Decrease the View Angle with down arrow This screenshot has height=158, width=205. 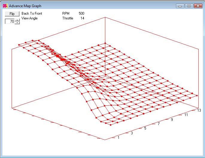pos(17,23)
